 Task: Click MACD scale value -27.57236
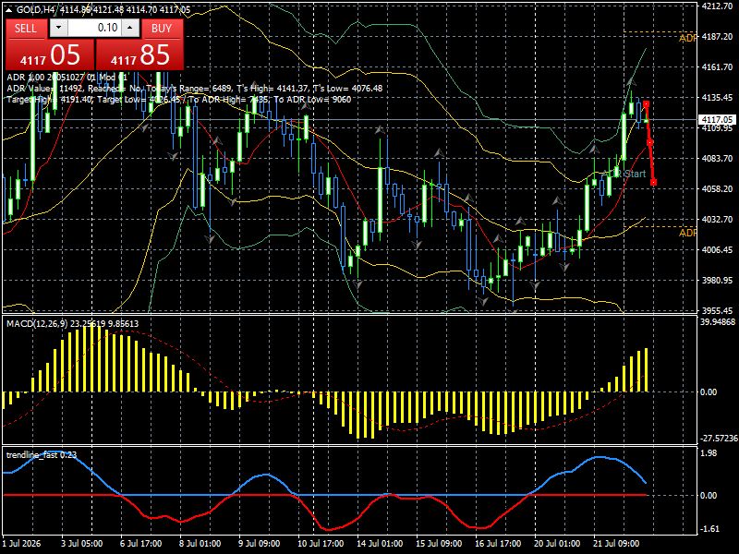(719, 439)
